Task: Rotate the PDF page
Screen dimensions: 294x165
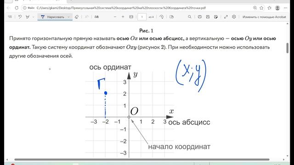Action: pos(161,17)
